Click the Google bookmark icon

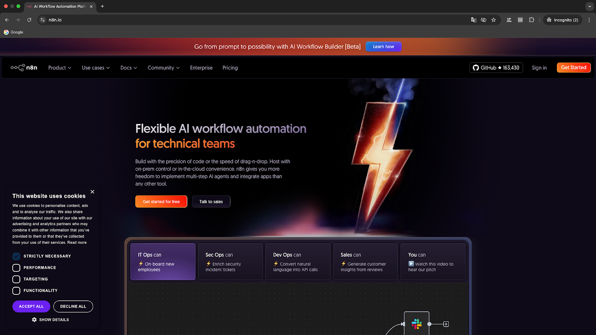6,32
